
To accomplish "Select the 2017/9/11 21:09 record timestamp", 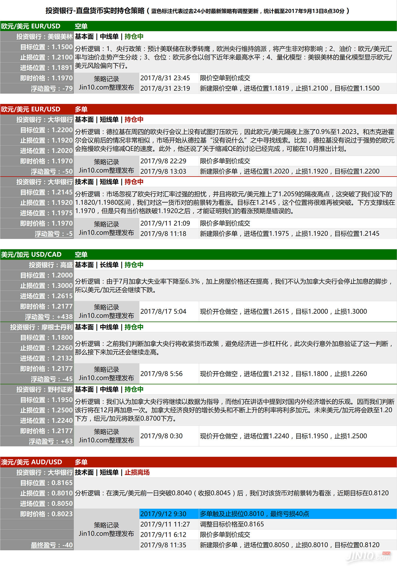I will 165,223.
